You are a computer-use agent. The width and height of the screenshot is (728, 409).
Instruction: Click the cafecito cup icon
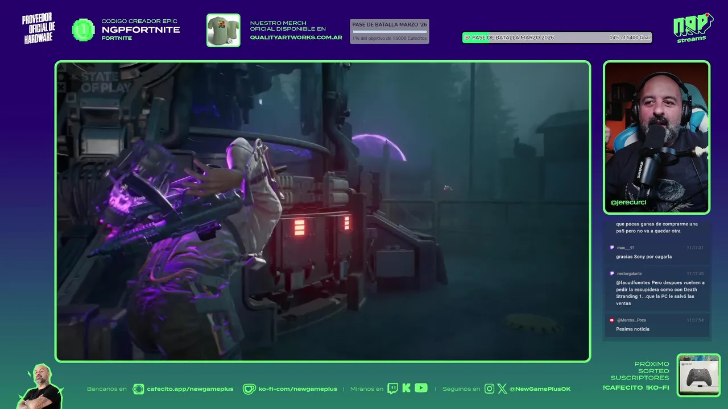(x=138, y=389)
